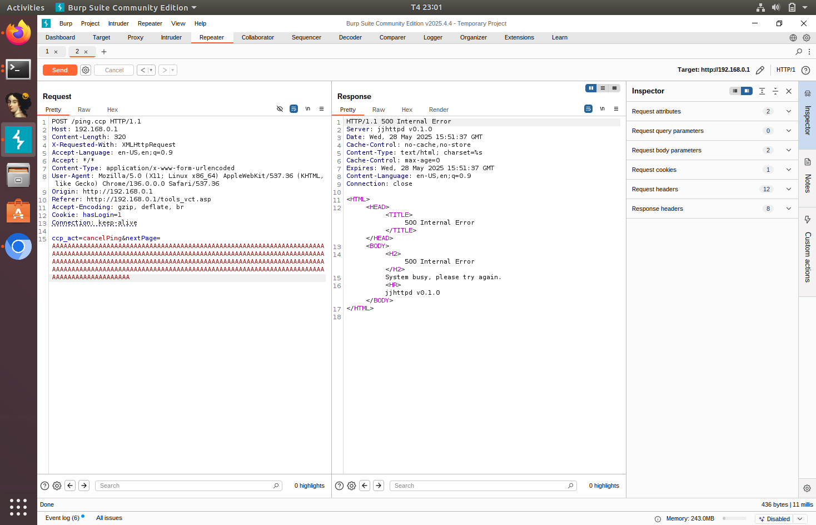
Task: Toggle request non-printable characters visibility
Action: (280, 109)
